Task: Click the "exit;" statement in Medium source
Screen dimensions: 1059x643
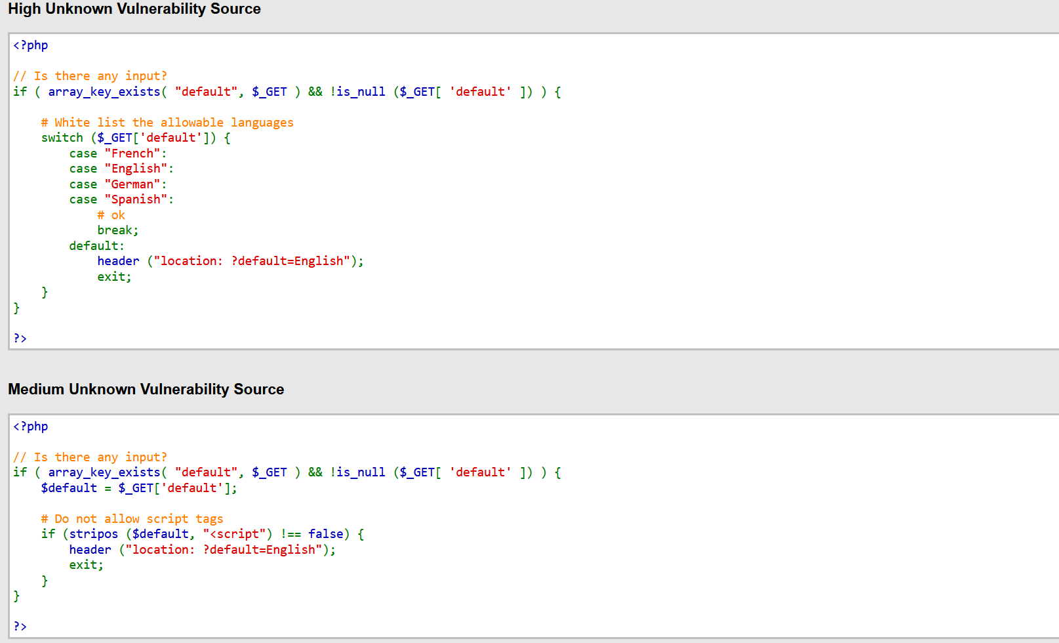Action: coord(87,565)
